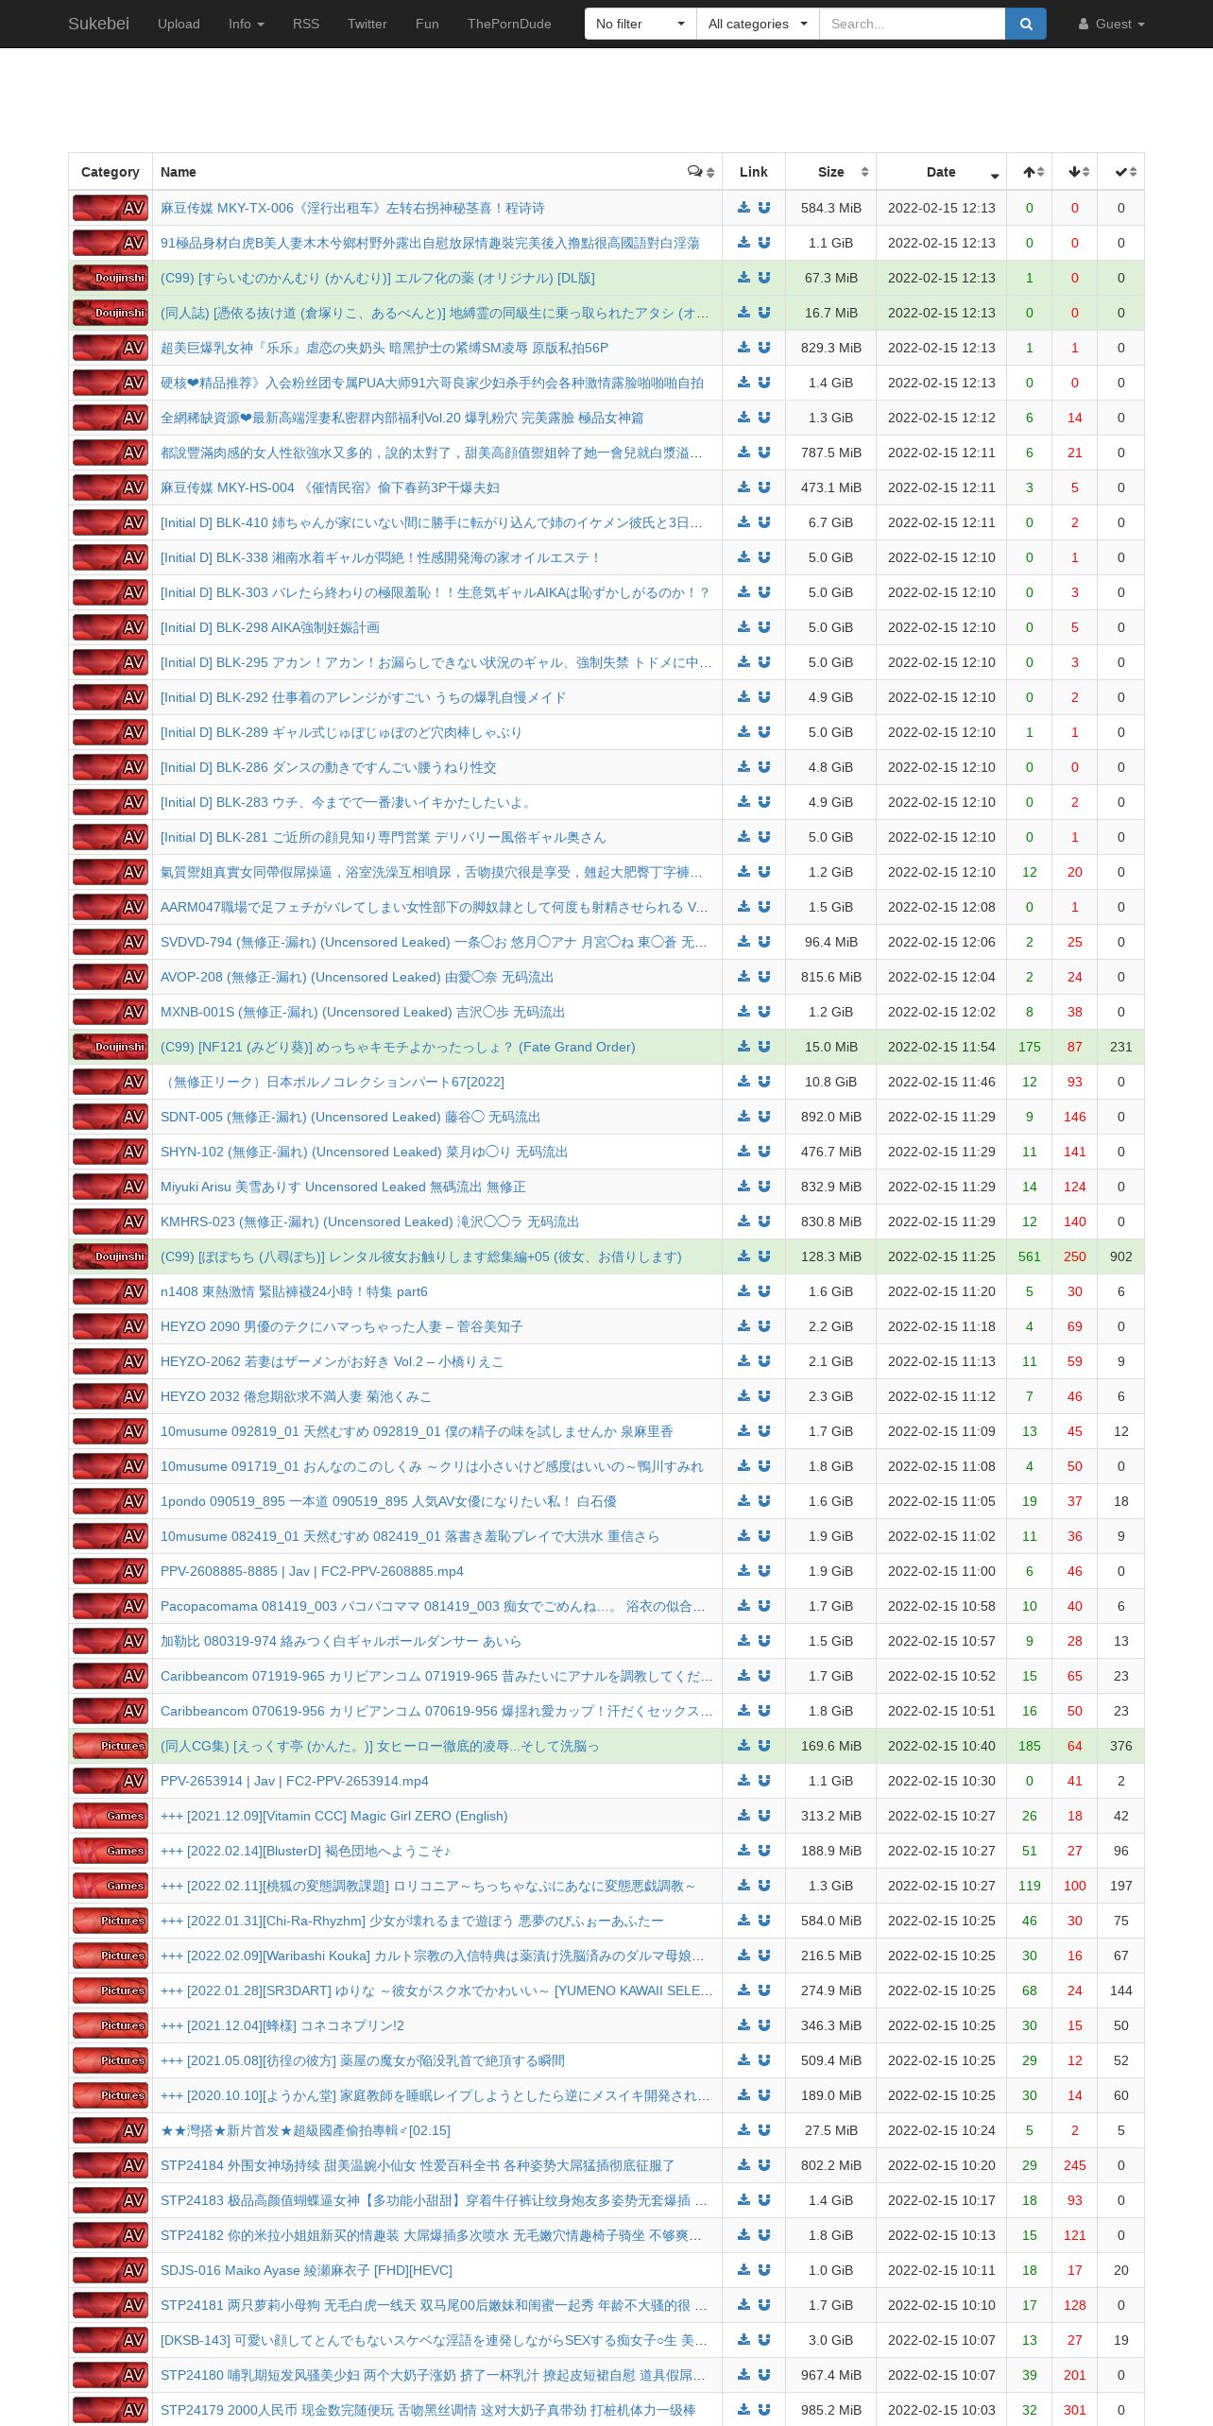1213x2426 pixels.
Task: Click date 2022-02-15 10:40 cell
Action: [941, 1746]
